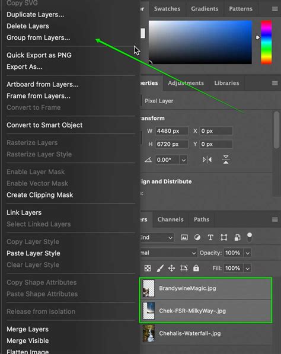
Task: Expand the Fill slider dropdown
Action: tap(248, 269)
